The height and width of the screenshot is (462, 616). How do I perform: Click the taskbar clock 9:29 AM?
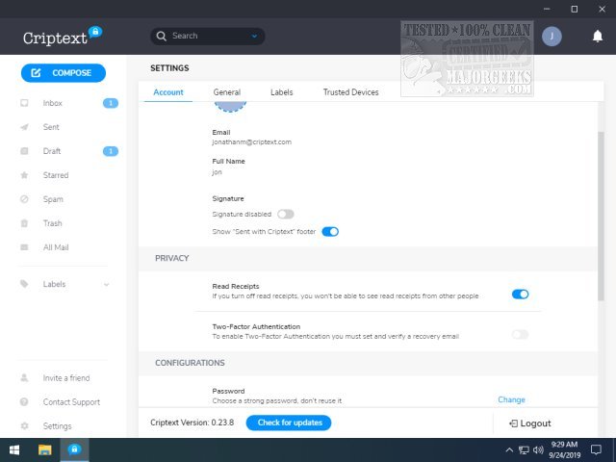click(564, 445)
